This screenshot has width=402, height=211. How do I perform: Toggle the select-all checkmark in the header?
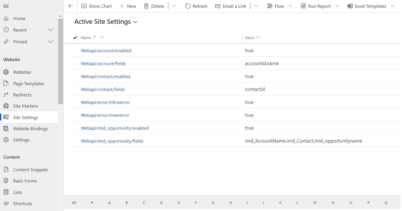click(75, 37)
